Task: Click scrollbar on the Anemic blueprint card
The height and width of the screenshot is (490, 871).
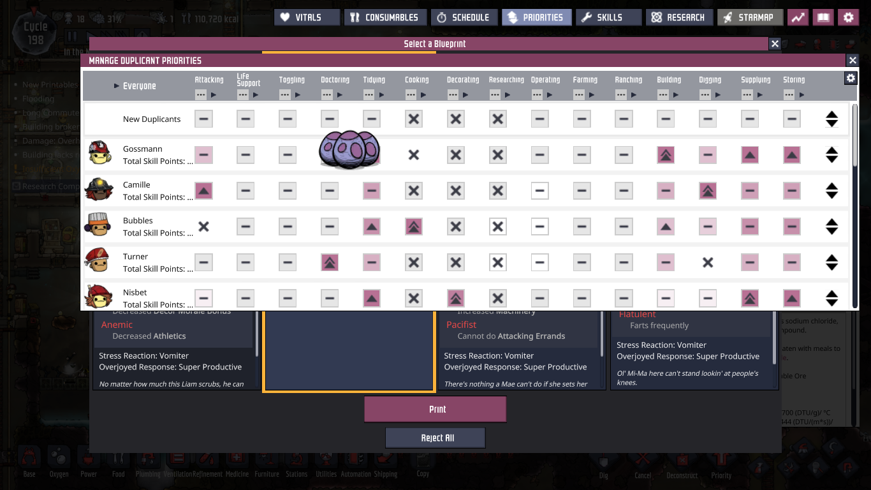Action: click(258, 334)
